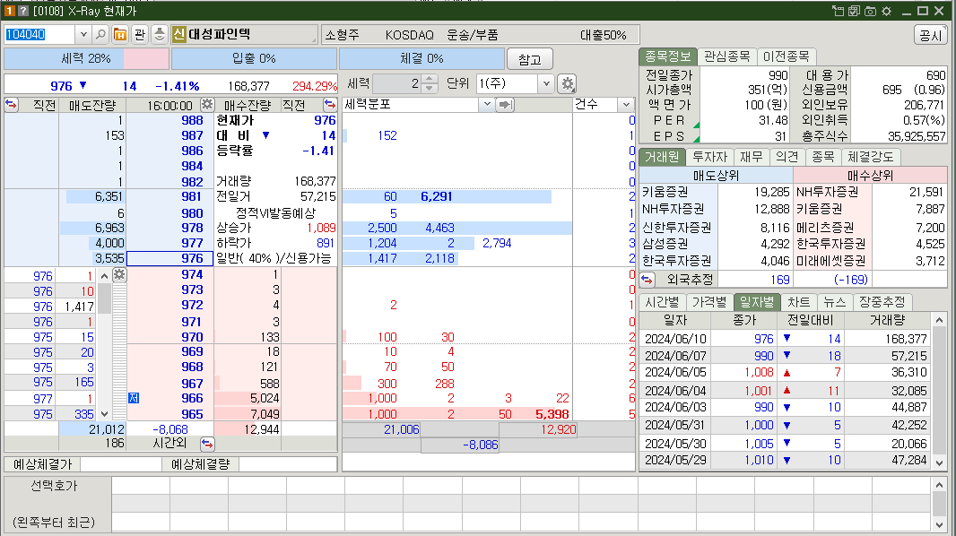Open the title bar gear settings icon

(x=886, y=11)
